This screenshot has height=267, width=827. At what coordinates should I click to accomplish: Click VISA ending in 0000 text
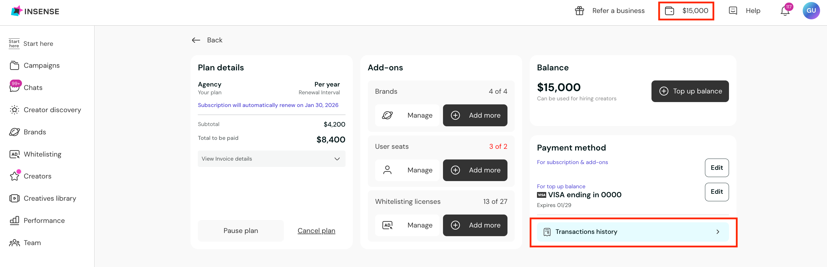[x=584, y=195]
